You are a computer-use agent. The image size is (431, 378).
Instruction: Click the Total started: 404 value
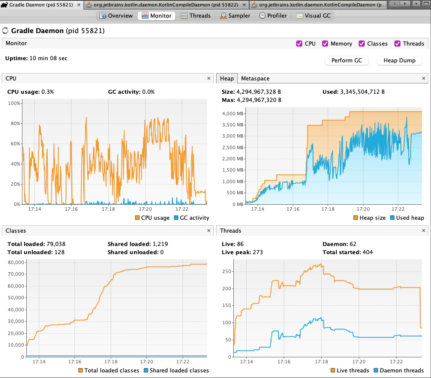click(347, 252)
